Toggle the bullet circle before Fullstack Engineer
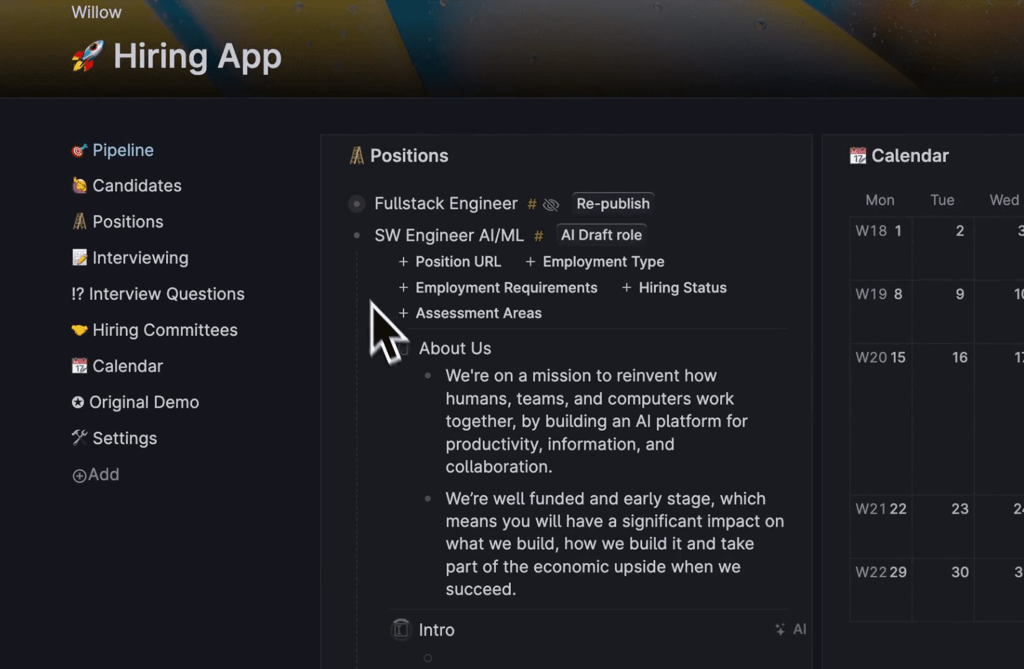This screenshot has height=669, width=1024. [x=356, y=204]
